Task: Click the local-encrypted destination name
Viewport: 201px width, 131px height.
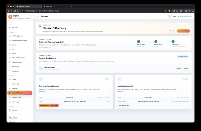Action: tap(49, 67)
